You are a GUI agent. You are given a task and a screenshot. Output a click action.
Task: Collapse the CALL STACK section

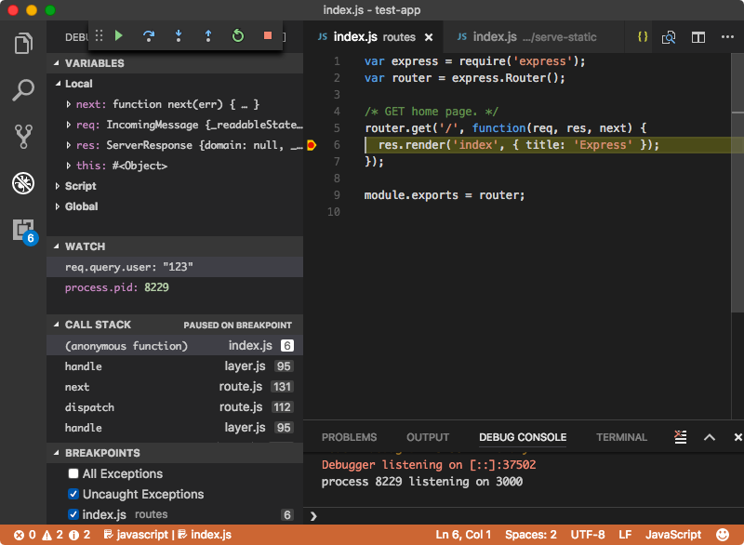tap(57, 325)
